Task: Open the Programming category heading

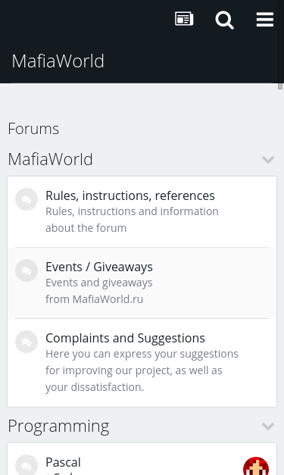Action: [x=58, y=427]
